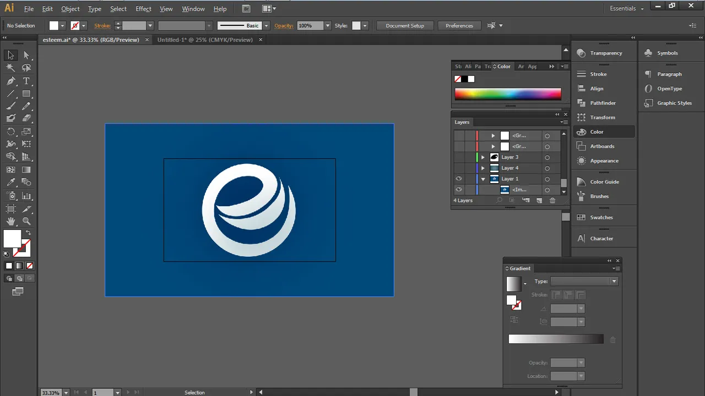The height and width of the screenshot is (396, 705).
Task: Select the Column Graph tool
Action: pos(26,195)
